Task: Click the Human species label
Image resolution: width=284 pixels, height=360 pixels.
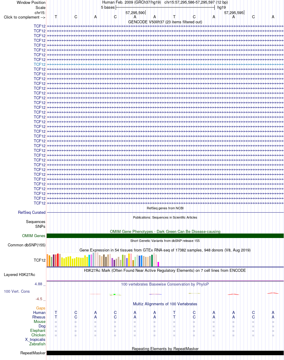Action: (39, 312)
